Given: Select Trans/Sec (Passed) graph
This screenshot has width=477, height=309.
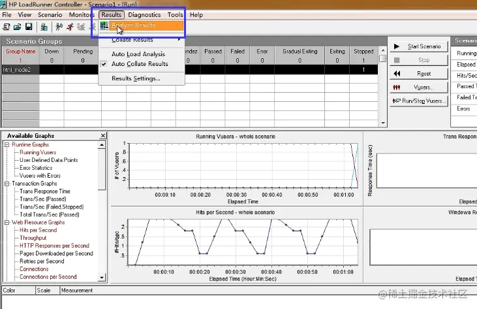Looking at the screenshot, I should pos(43,199).
